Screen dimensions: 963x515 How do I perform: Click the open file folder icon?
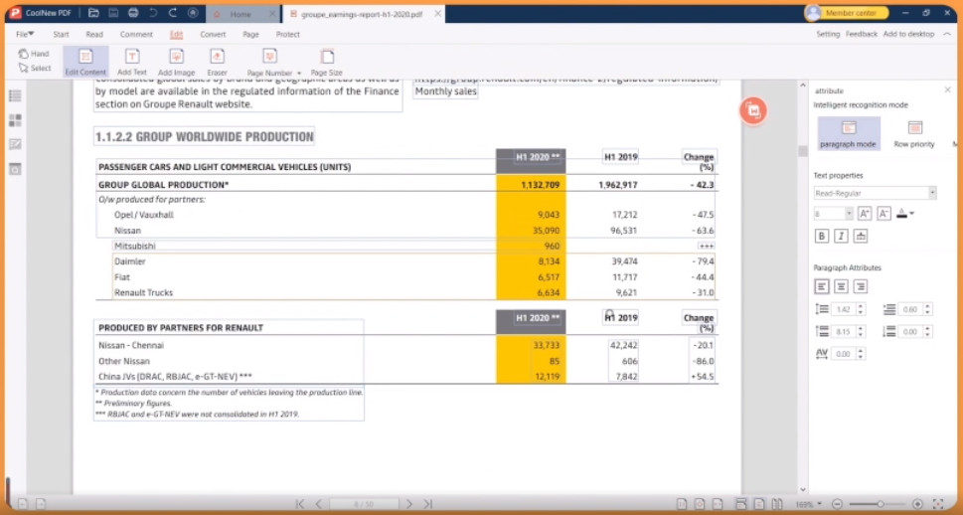[93, 13]
